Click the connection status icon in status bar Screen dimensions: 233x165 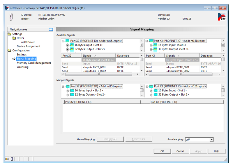[x=7, y=159]
